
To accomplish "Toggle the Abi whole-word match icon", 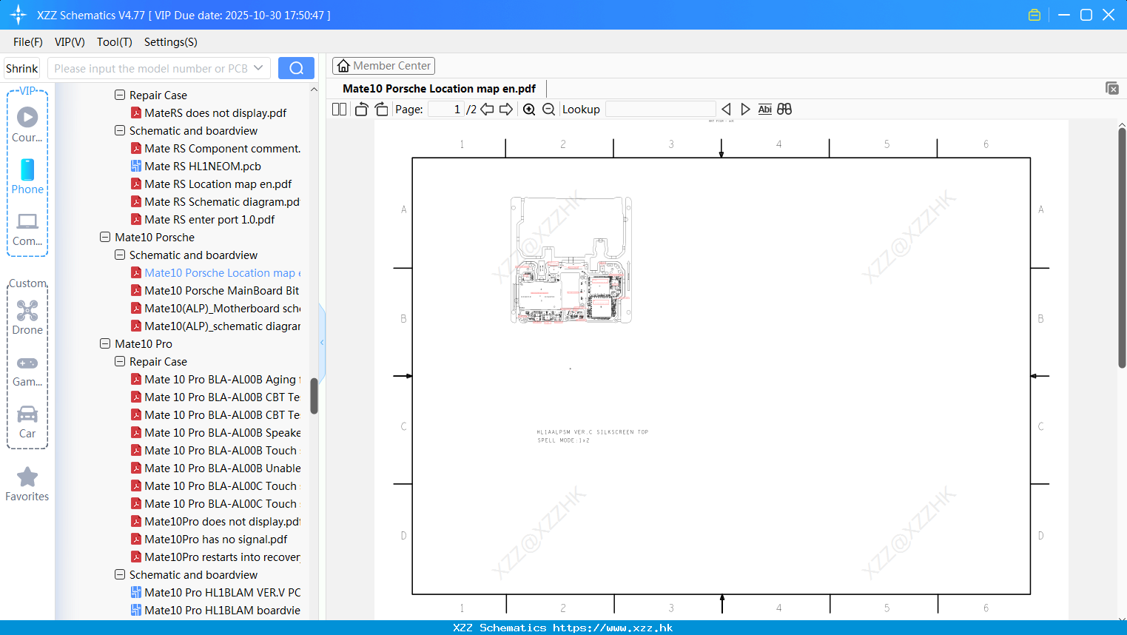I will (x=765, y=109).
